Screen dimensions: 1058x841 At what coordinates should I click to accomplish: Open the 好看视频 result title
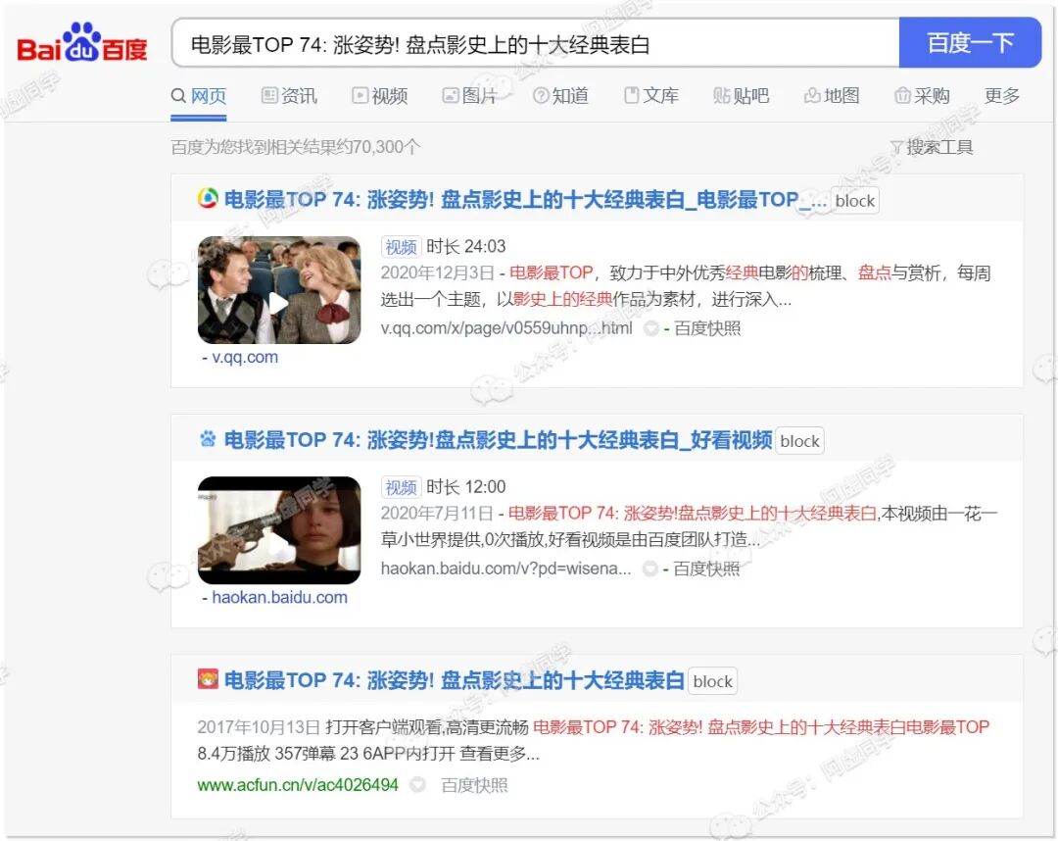pyautogui.click(x=498, y=440)
